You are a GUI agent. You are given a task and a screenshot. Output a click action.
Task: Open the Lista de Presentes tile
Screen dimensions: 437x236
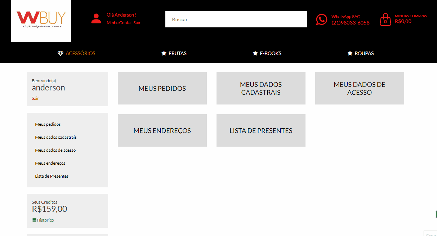[261, 130]
